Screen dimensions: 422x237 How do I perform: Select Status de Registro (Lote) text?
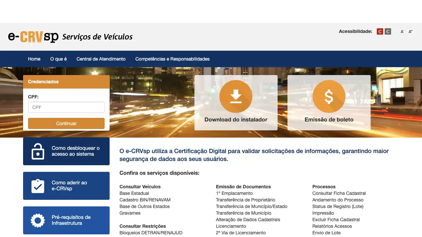(338, 206)
